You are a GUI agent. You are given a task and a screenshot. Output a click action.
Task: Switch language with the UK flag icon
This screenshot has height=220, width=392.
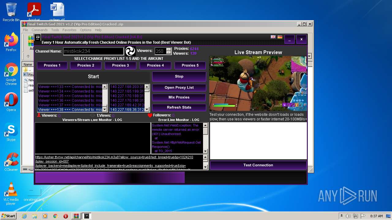tap(273, 37)
